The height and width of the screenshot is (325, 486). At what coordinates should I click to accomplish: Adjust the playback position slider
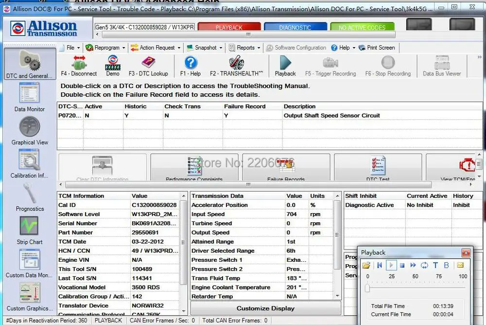click(367, 288)
